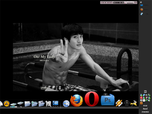Viewport: 152px width, 114px height.
Task: Open the orange play button tray icon
Action: (x=141, y=103)
